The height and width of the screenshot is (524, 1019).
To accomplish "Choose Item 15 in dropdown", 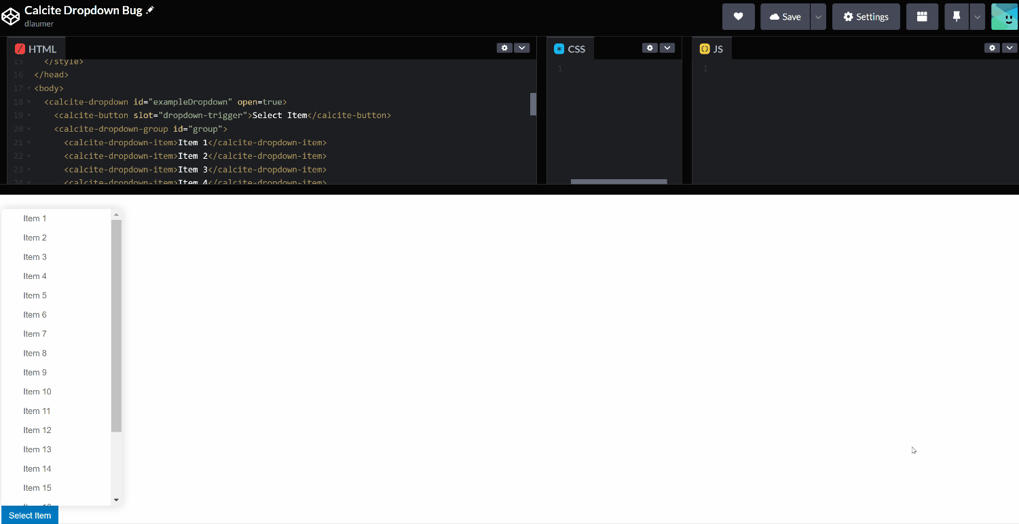I will (56, 488).
